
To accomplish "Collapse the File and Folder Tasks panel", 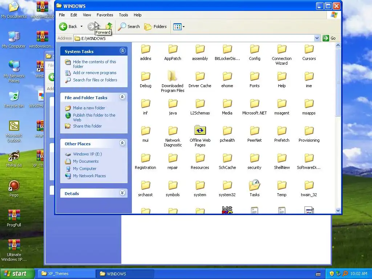I will coord(122,97).
